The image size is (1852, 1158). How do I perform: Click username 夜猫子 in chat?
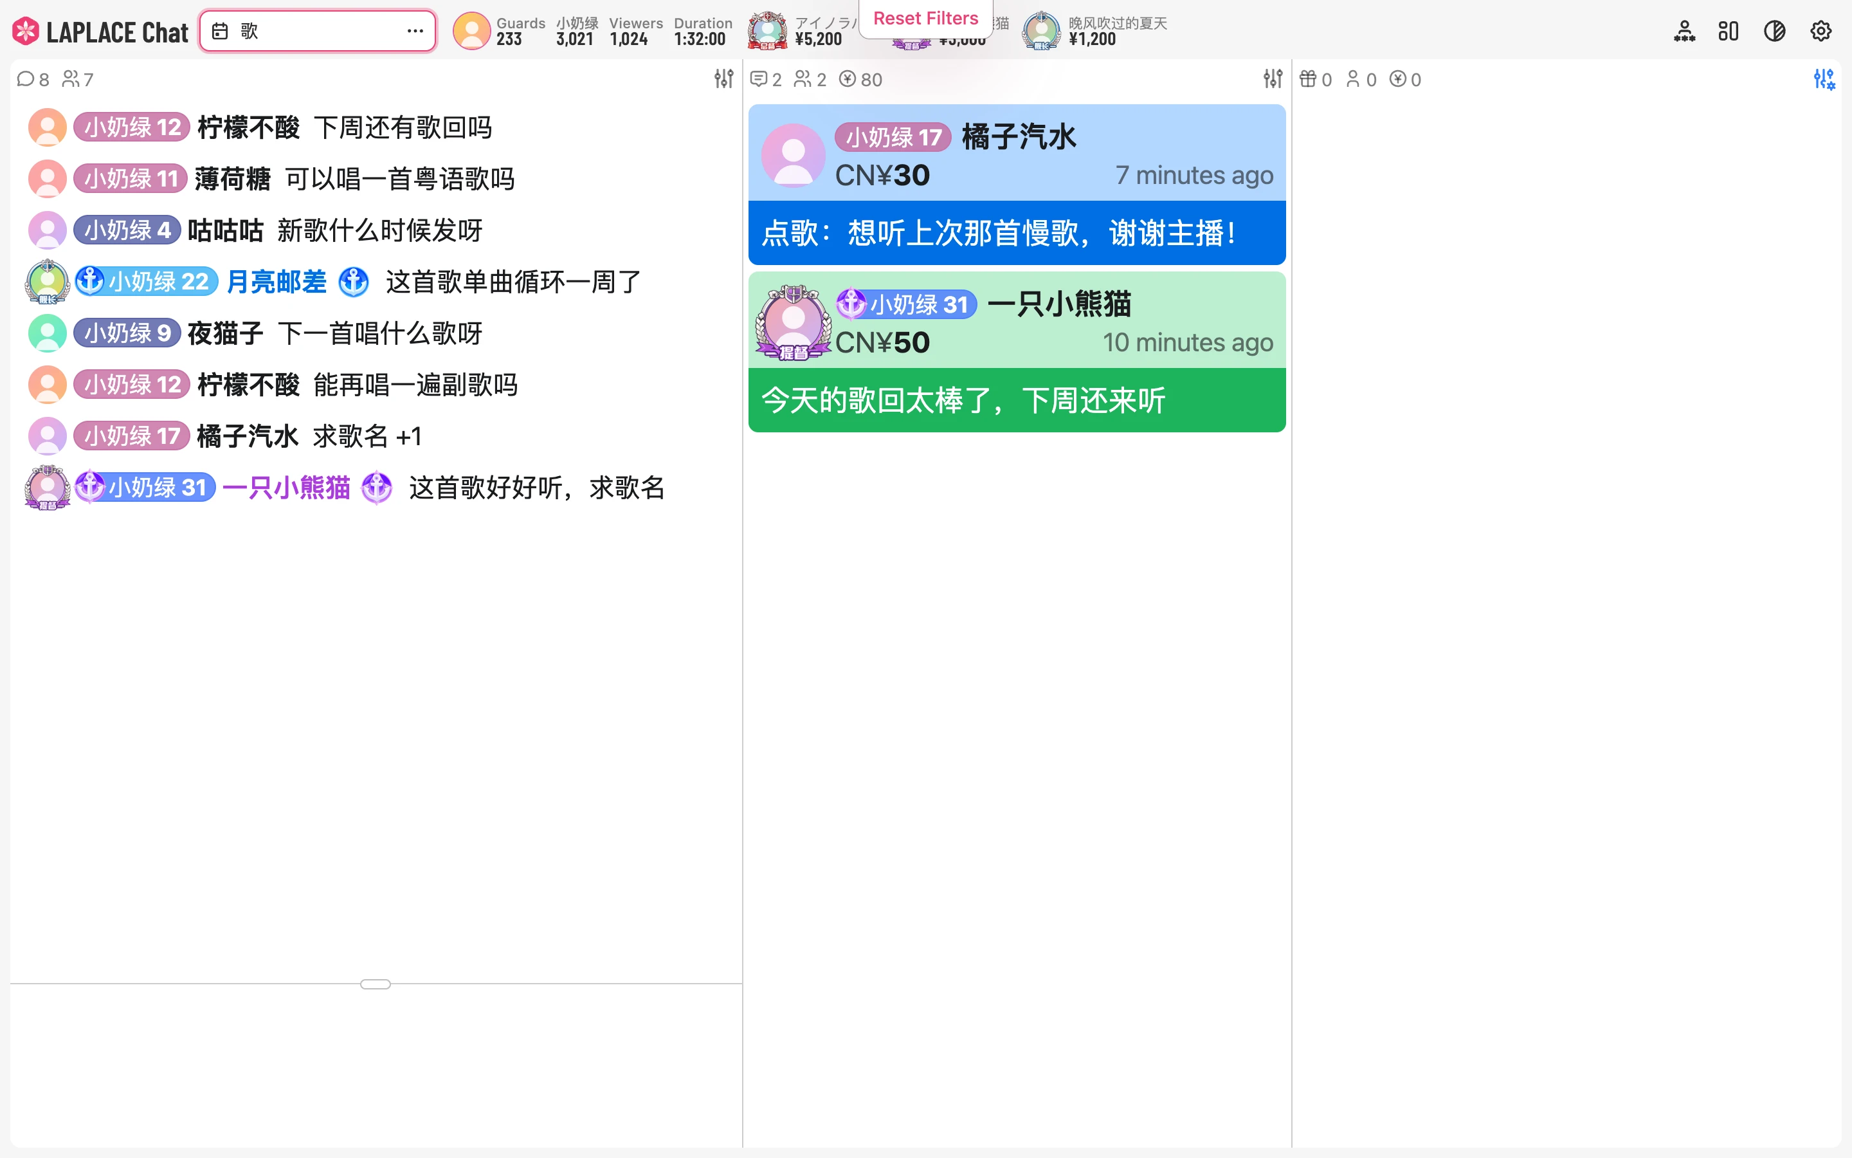click(x=225, y=333)
